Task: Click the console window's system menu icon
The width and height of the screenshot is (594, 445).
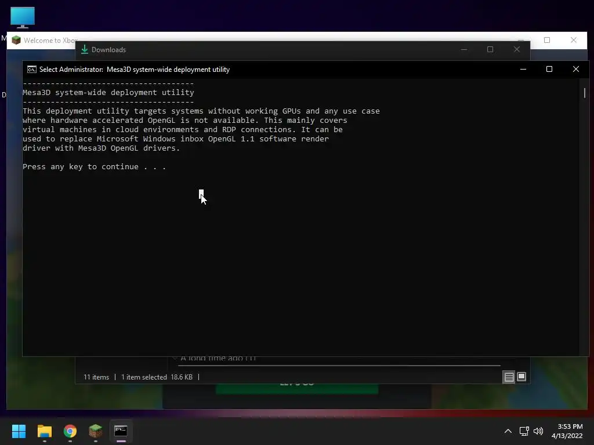Action: 32,70
